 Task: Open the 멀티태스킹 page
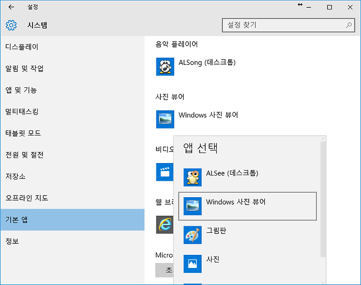point(73,111)
